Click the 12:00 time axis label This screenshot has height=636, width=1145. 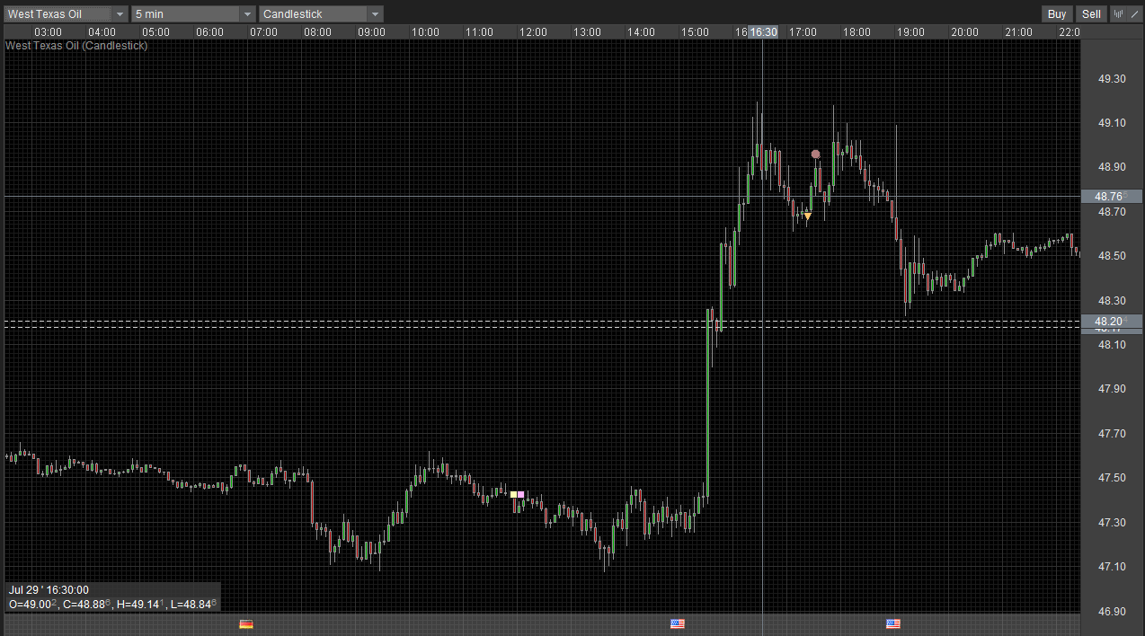click(x=533, y=31)
